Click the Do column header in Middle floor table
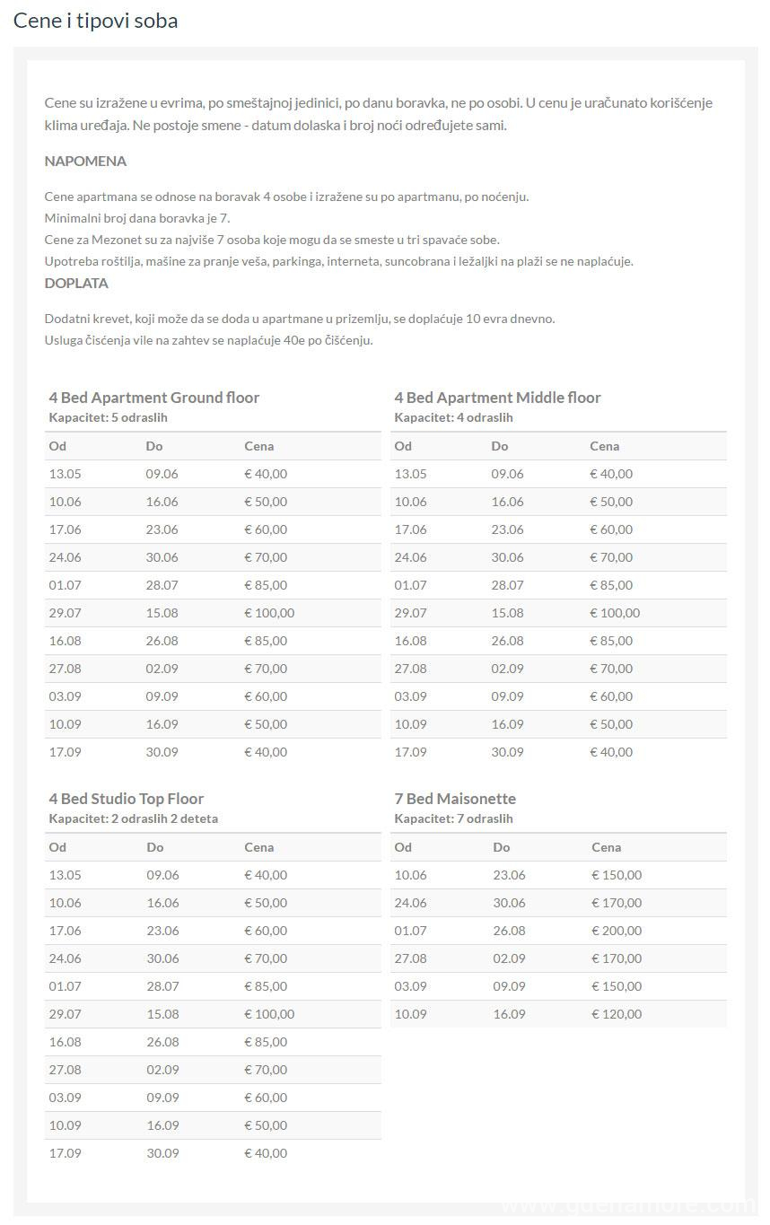 click(500, 446)
